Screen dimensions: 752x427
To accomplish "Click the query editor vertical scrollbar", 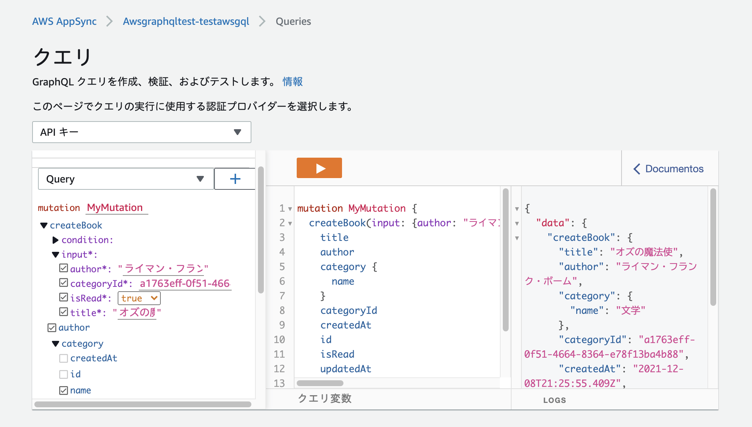I will (x=506, y=260).
